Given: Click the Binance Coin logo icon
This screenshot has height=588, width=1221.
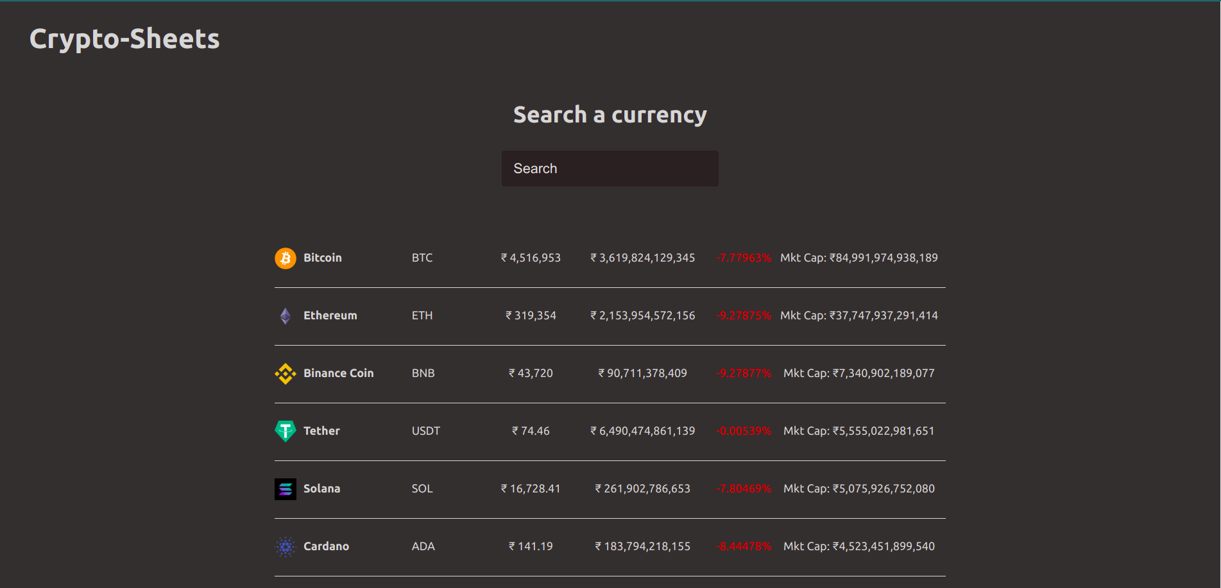Looking at the screenshot, I should (x=286, y=374).
